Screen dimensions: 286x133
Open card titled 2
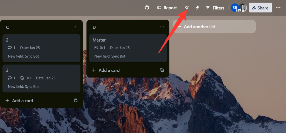click(41, 48)
